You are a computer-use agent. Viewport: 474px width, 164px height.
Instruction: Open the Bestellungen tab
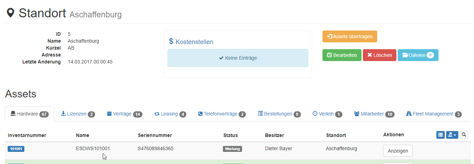point(279,114)
